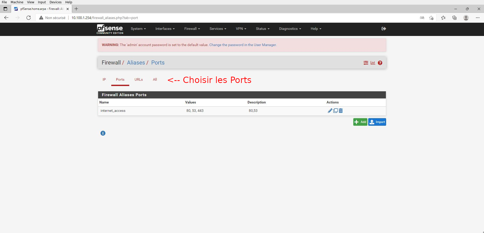Click the pfSense logout icon

click(384, 29)
